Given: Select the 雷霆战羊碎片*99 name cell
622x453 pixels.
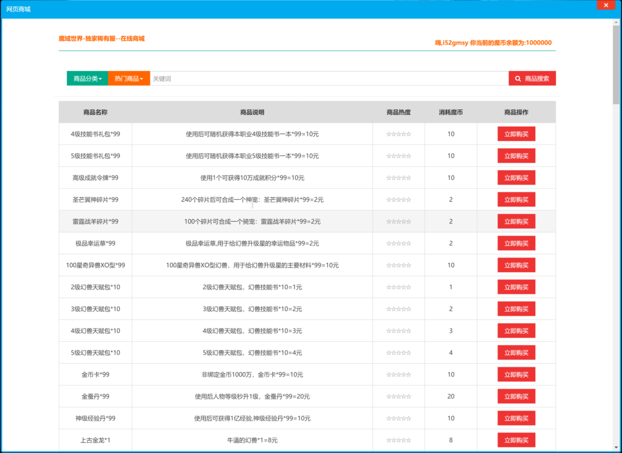Looking at the screenshot, I should pos(95,222).
